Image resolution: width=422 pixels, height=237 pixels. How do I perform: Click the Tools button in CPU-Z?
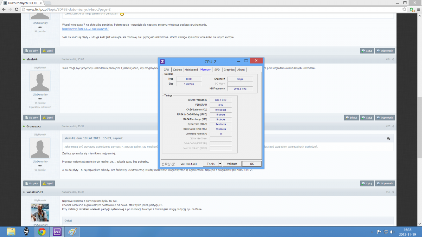click(211, 164)
